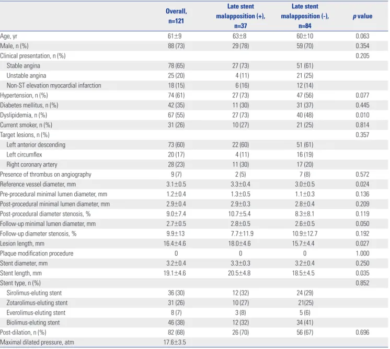Click Lesion length p value 0.027
Screen dimensions: 390x349
point(362,243)
